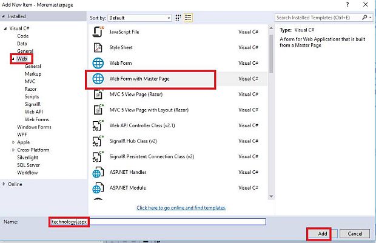The width and height of the screenshot is (376, 243).
Task: Switch to small icons view
Action: pos(178,18)
